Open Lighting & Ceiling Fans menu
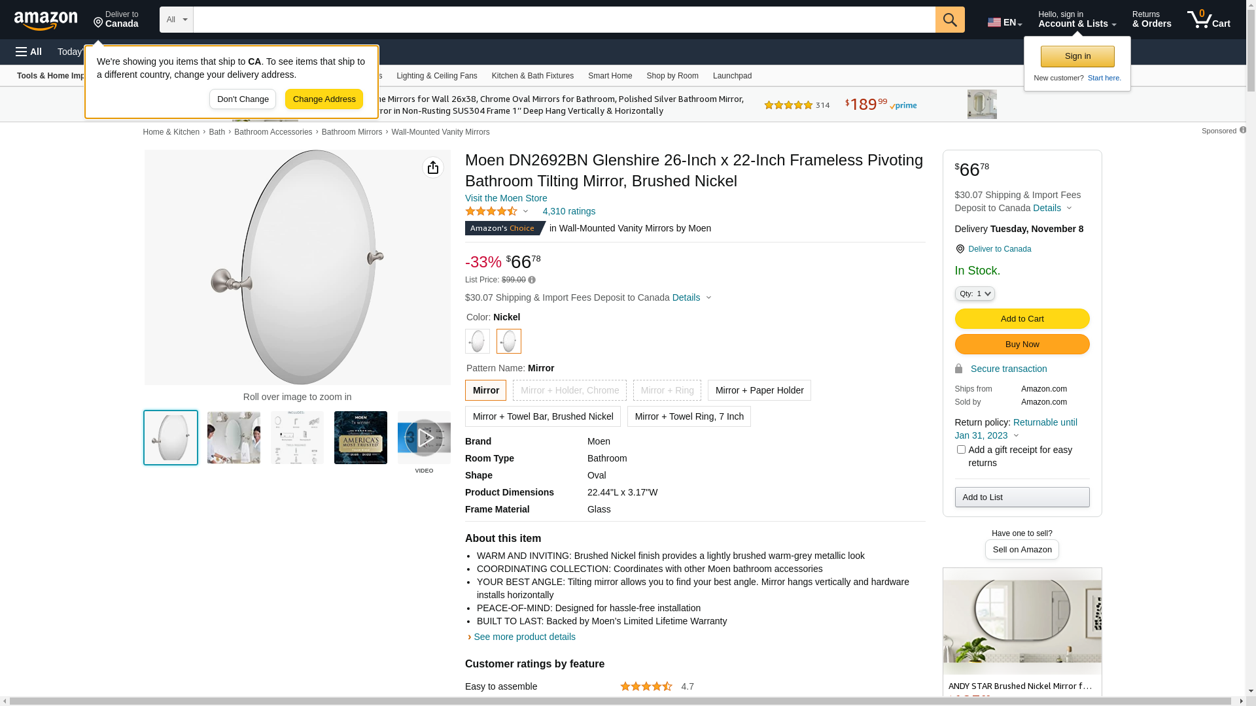Viewport: 1256px width, 706px height. pyautogui.click(x=436, y=76)
